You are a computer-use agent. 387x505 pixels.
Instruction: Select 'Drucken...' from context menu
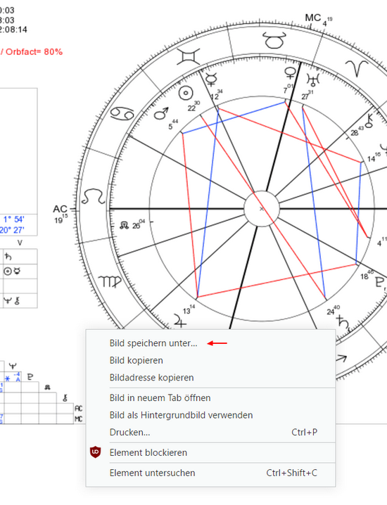(x=210, y=432)
